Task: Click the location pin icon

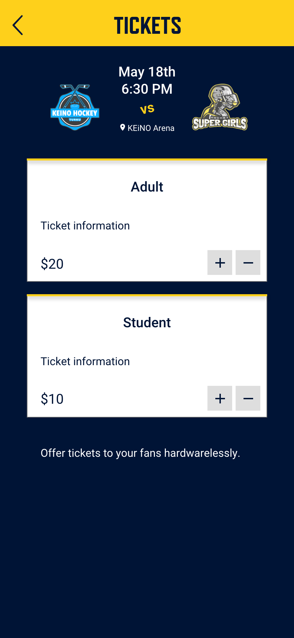Action: click(x=123, y=127)
